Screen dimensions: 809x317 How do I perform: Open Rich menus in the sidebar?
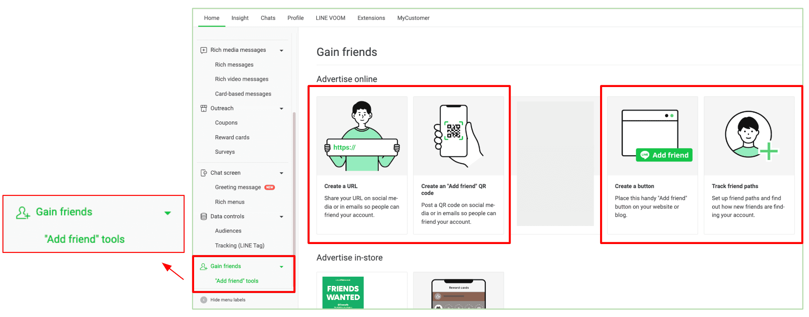coord(230,202)
